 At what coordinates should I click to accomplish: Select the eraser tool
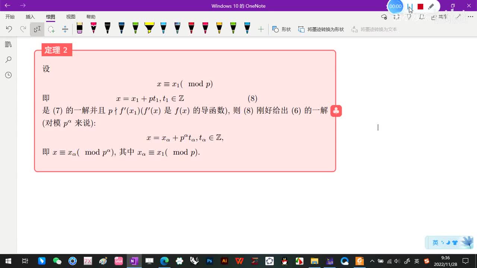click(x=79, y=28)
